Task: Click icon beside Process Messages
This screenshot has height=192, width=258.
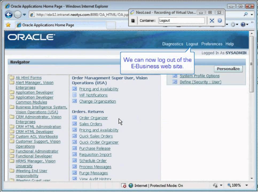Action: click(x=75, y=167)
